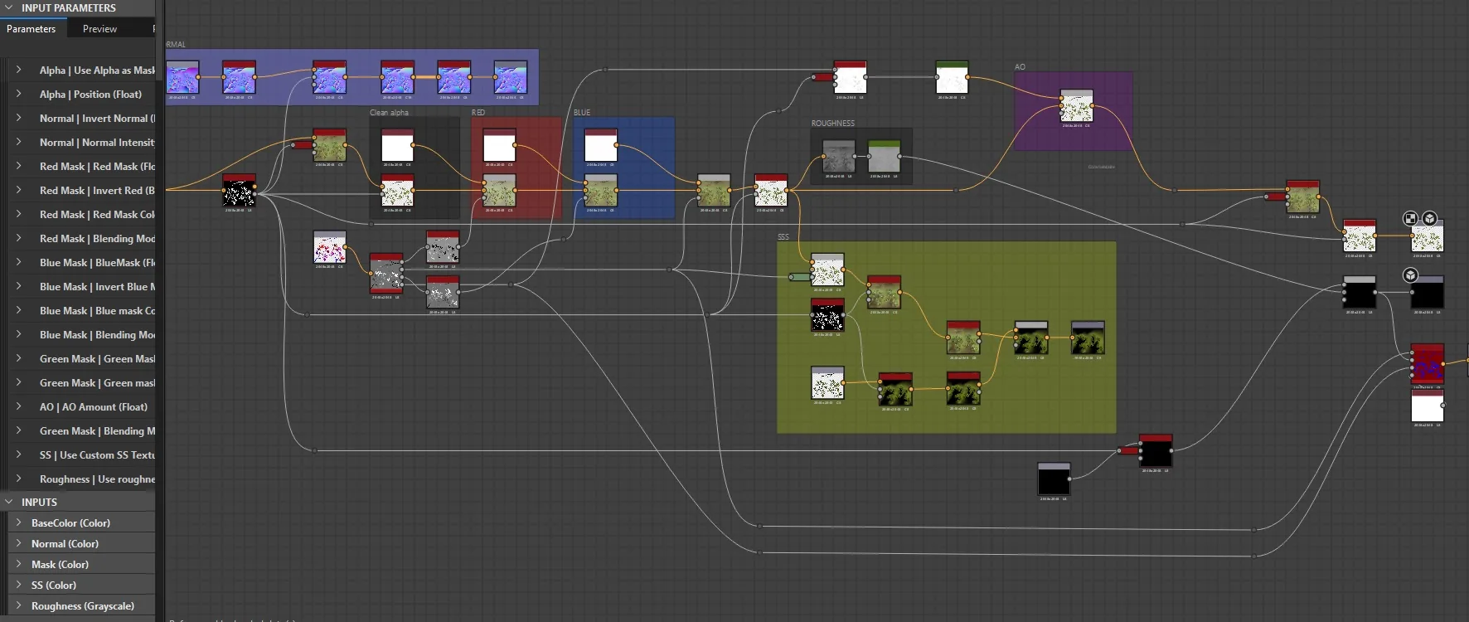Select the white uniform color node in RED frame

coord(499,145)
